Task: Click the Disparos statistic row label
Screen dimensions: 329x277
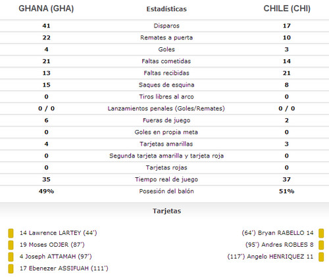Action: [166, 26]
